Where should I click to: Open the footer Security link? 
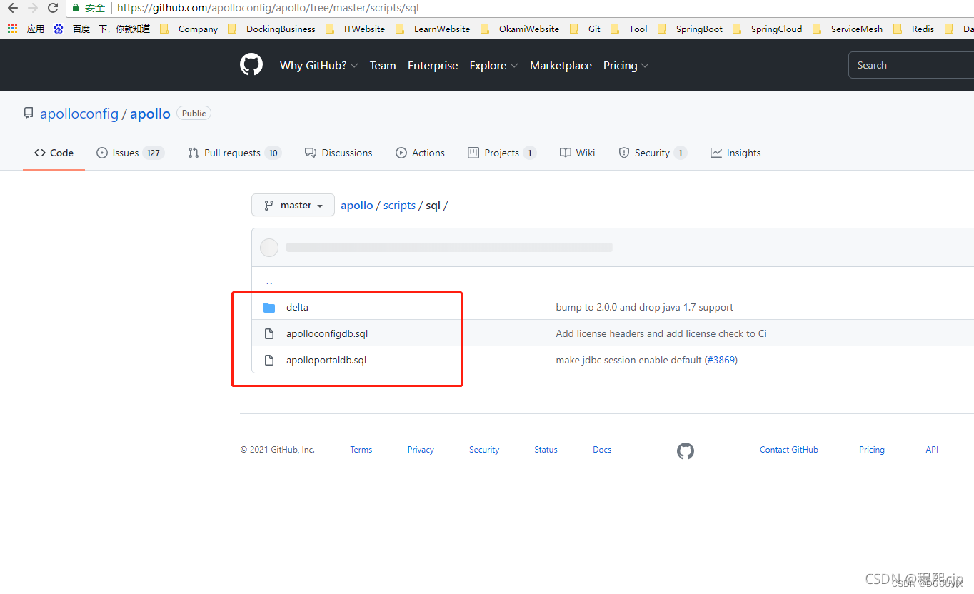[x=484, y=450]
